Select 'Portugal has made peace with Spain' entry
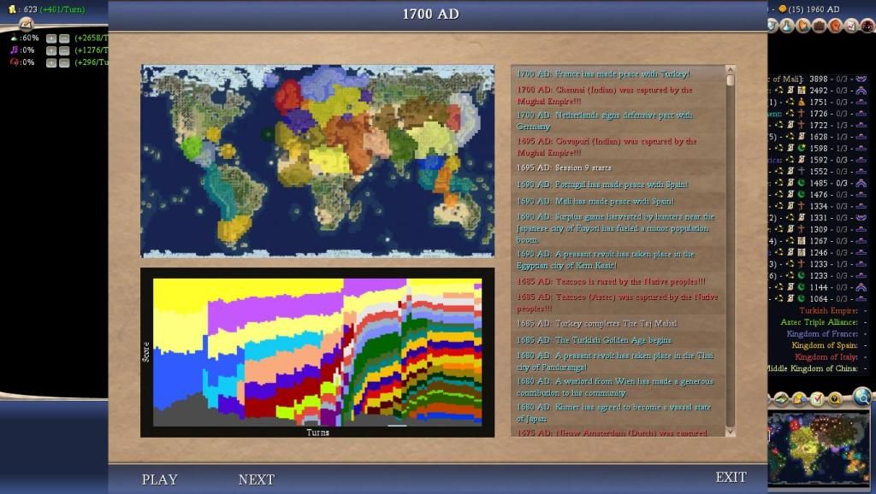The height and width of the screenshot is (494, 876). [x=618, y=185]
